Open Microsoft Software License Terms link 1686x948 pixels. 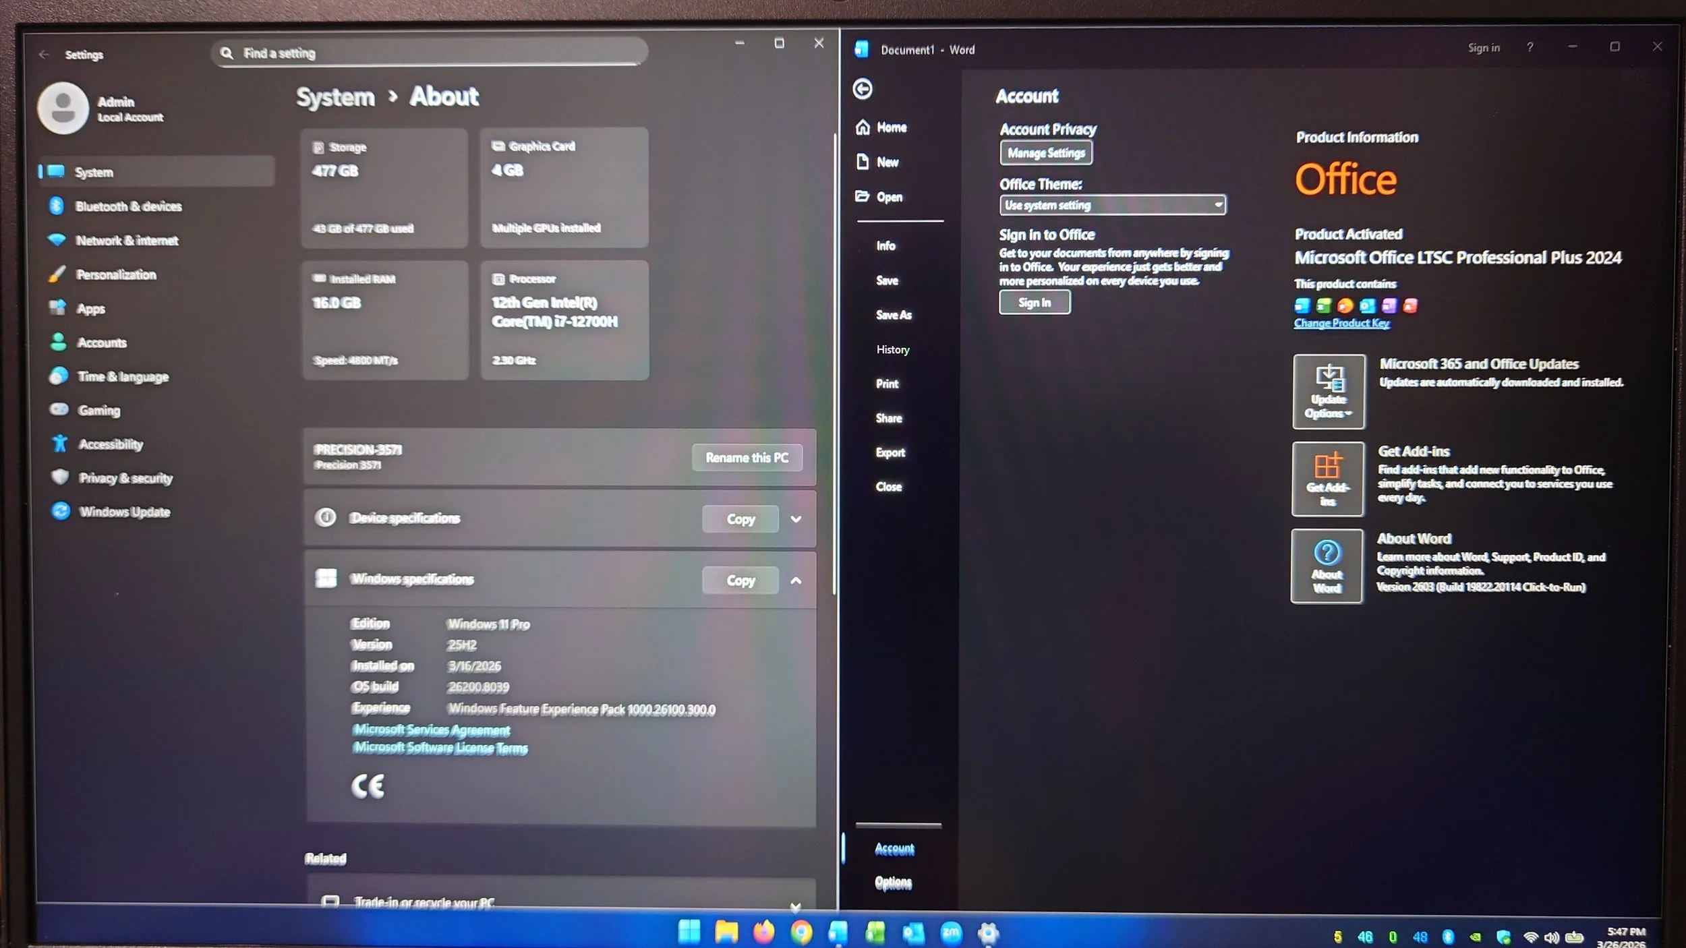pos(440,748)
